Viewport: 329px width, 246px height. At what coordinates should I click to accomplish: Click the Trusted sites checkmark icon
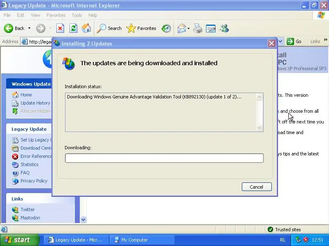[270, 230]
